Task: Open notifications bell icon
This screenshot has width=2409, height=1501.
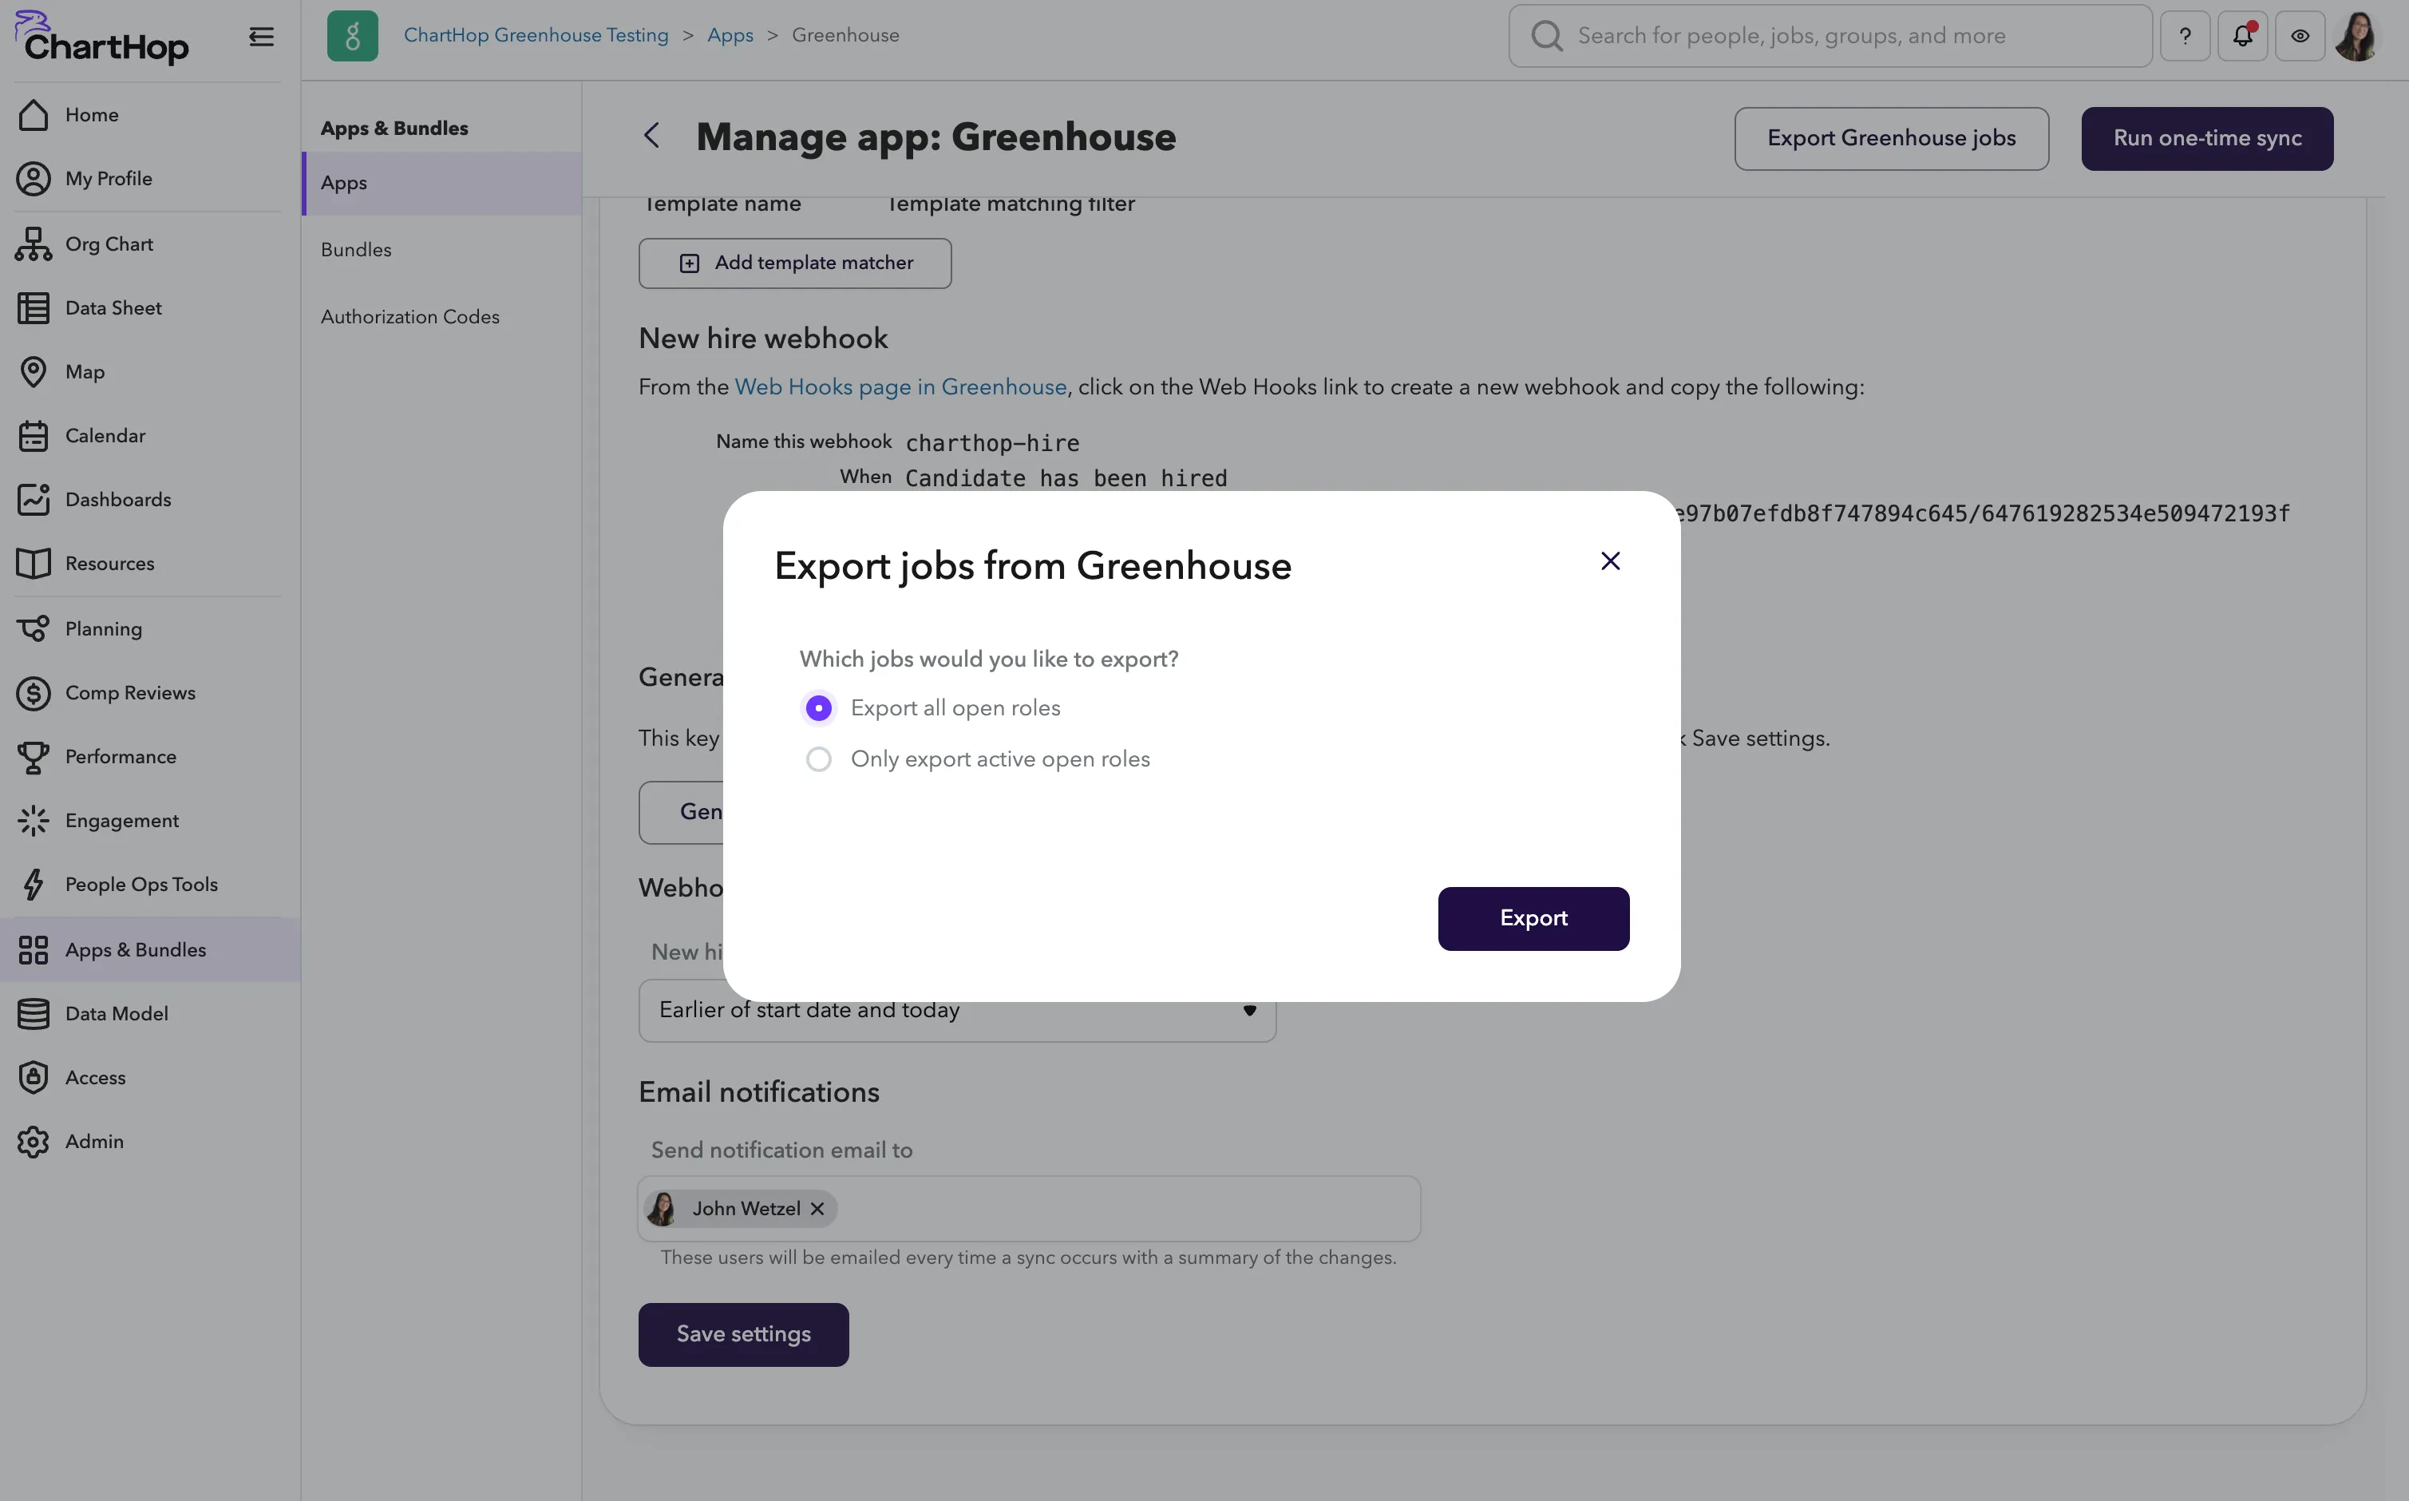Action: (2242, 36)
